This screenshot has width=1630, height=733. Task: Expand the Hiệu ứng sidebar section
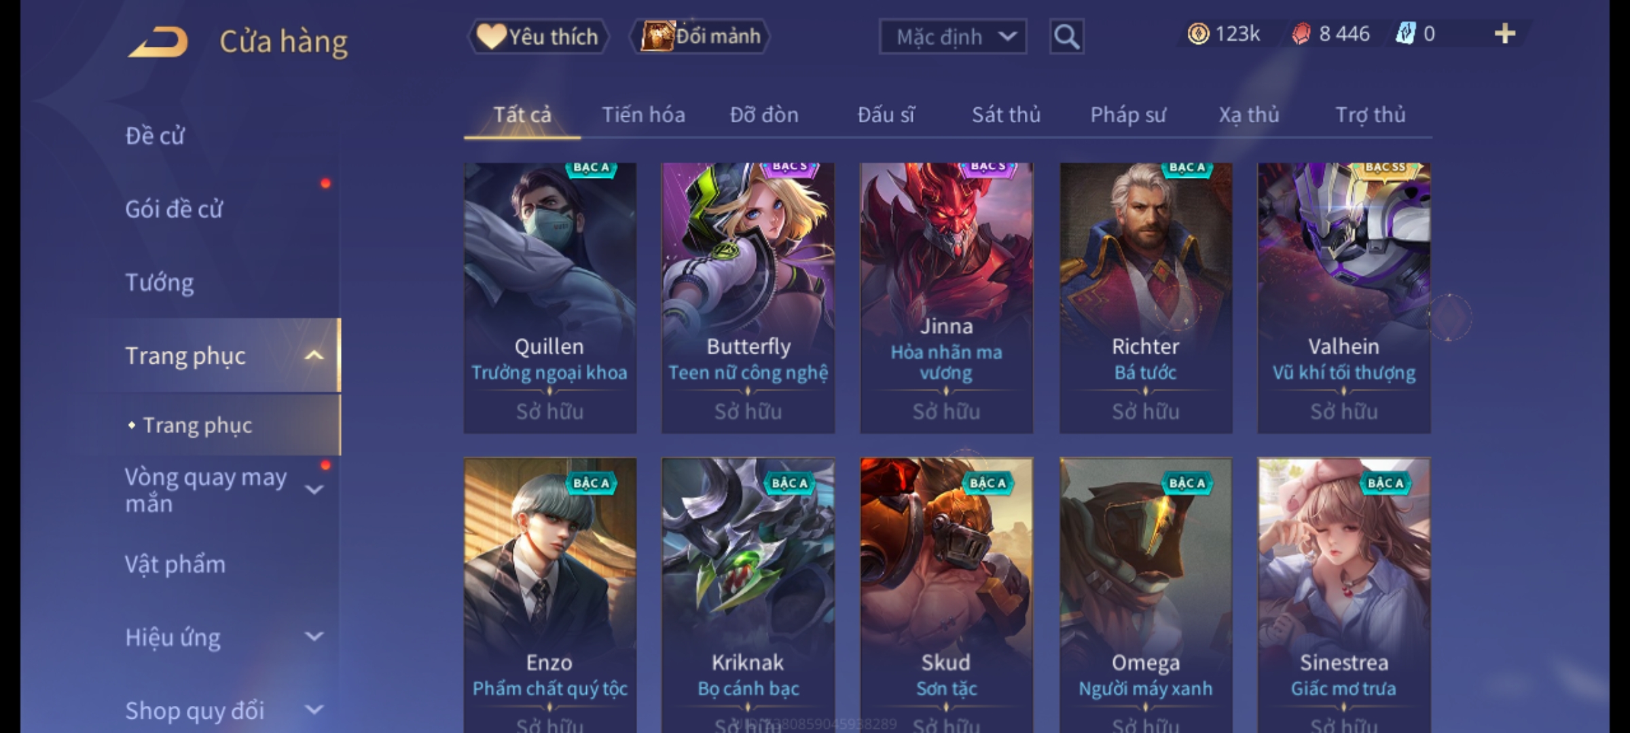pyautogui.click(x=314, y=636)
